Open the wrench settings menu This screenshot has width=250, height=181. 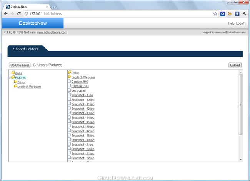coord(244,14)
